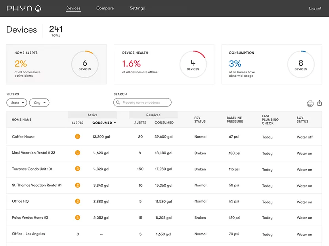The height and width of the screenshot is (246, 329).
Task: Click St. Thomas Vacation Rental alert badge
Action: 77,185
